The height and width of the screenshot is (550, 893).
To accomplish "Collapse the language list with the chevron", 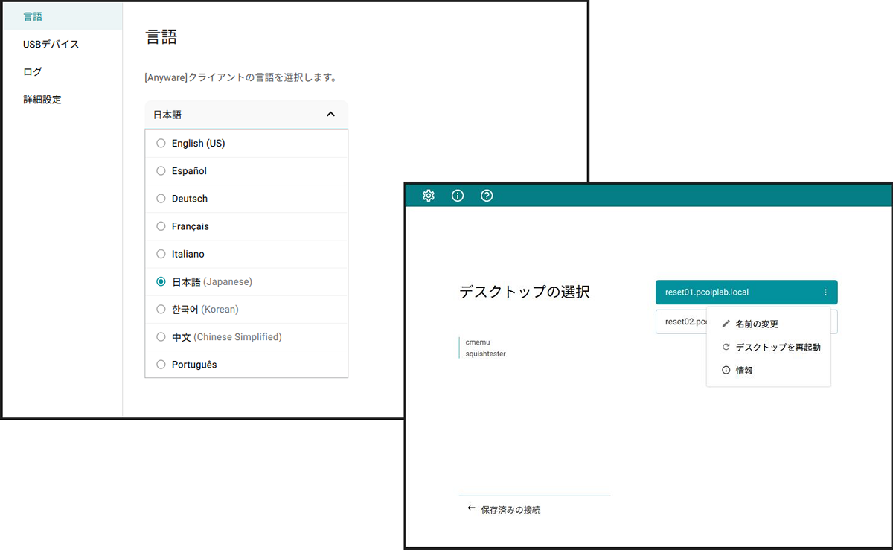I will coord(332,115).
